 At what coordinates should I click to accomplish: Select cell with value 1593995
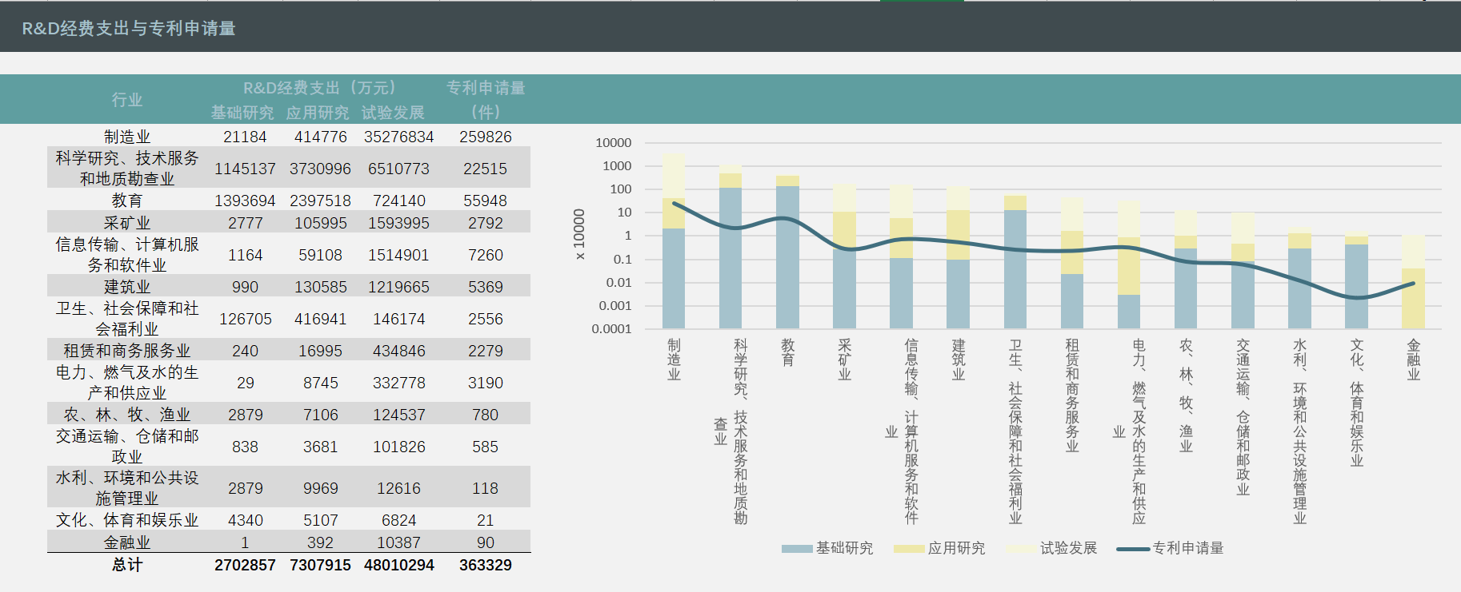399,223
